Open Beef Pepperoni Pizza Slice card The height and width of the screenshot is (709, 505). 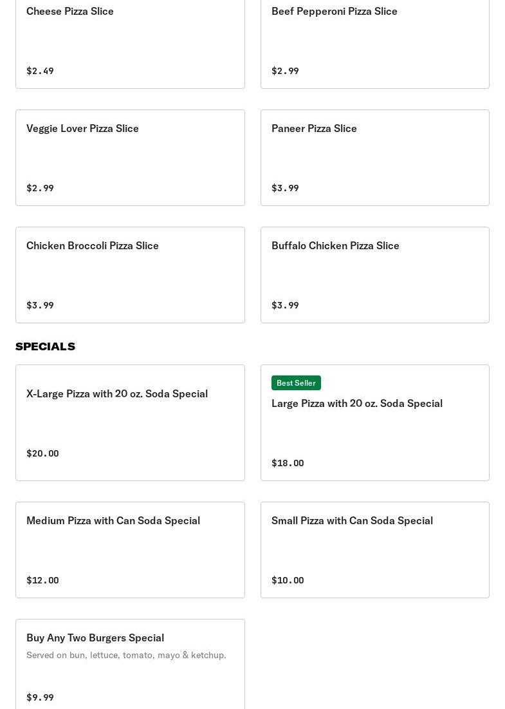coord(375,43)
